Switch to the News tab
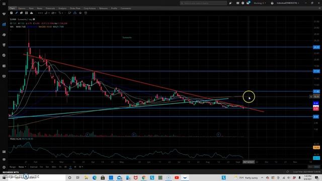 point(39,9)
